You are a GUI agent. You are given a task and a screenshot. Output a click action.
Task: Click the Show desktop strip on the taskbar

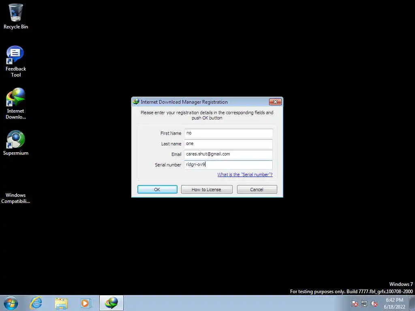[x=412, y=303]
